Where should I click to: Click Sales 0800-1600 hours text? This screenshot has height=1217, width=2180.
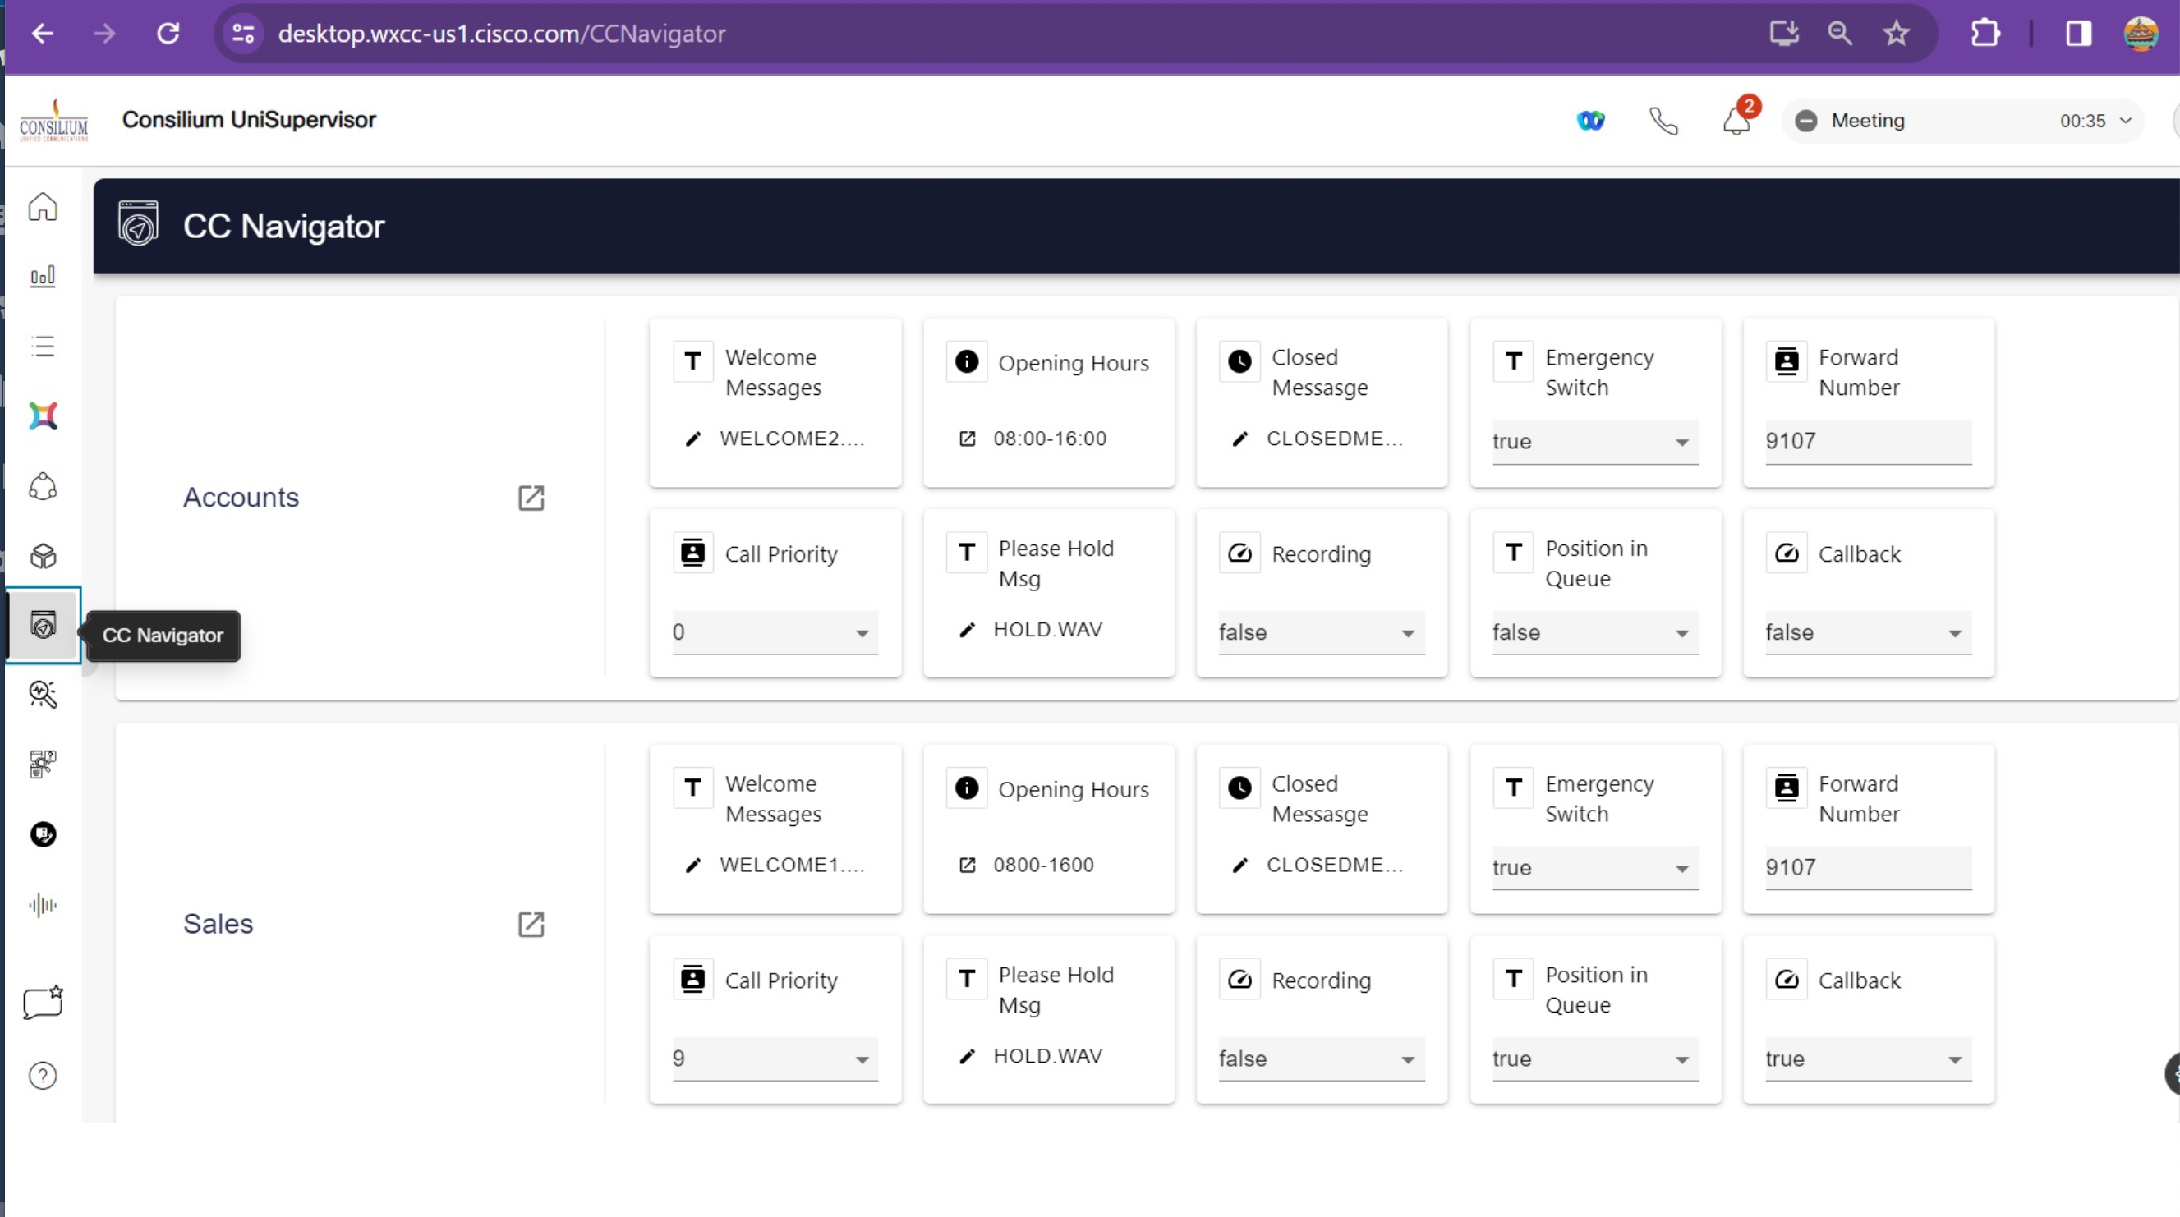pyautogui.click(x=1043, y=865)
